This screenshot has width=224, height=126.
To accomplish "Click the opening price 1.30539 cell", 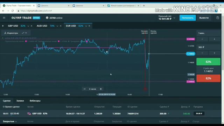I will pos(98,114).
